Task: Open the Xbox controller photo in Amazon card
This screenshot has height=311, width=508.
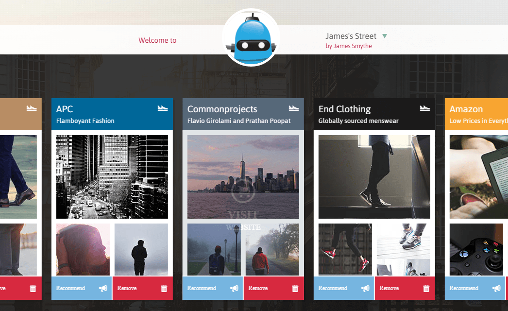Action: pos(476,249)
